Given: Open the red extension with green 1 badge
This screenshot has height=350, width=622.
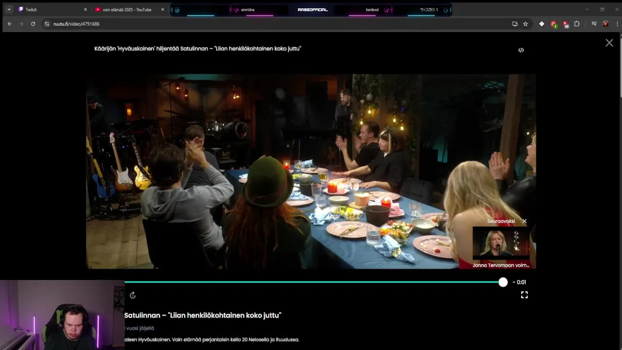Looking at the screenshot, I should tap(553, 24).
